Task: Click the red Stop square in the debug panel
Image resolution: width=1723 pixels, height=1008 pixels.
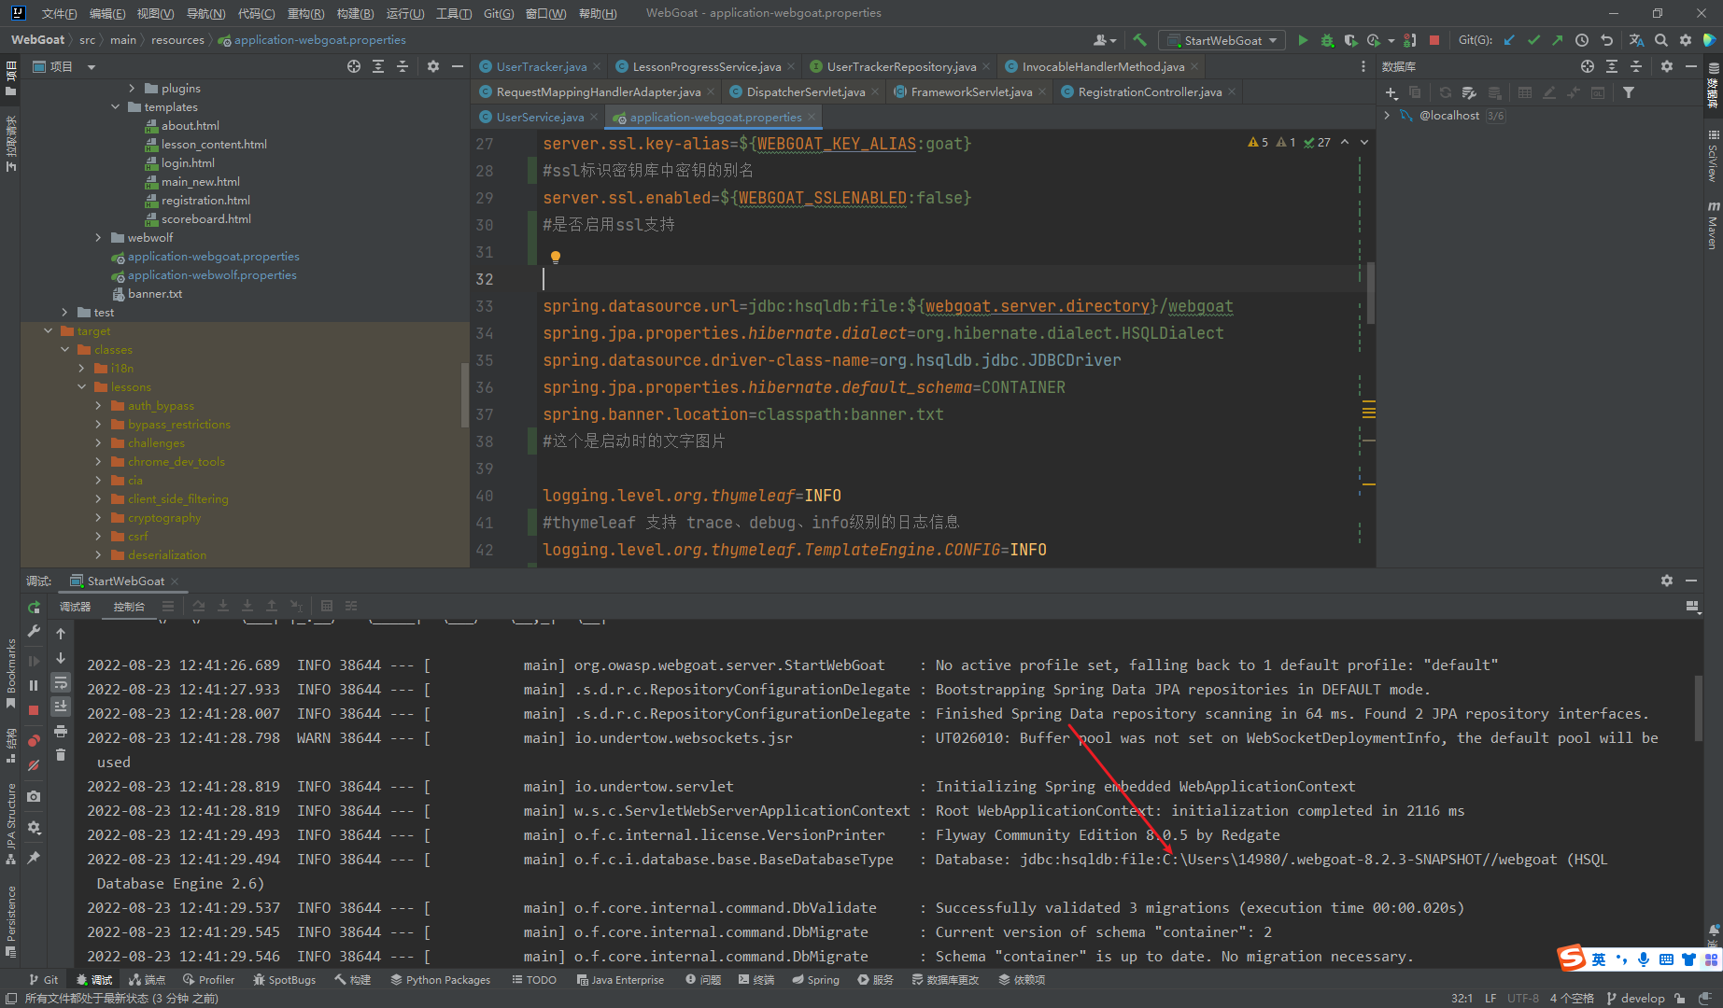Action: click(34, 710)
